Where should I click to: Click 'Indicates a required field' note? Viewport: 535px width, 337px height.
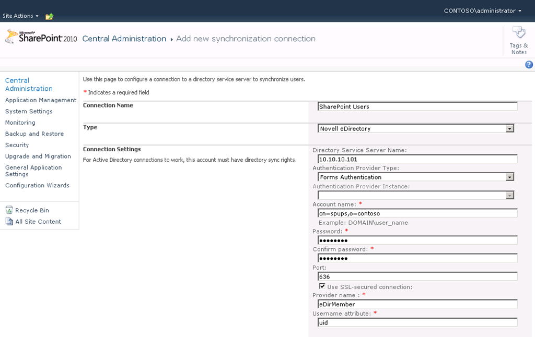click(x=119, y=92)
